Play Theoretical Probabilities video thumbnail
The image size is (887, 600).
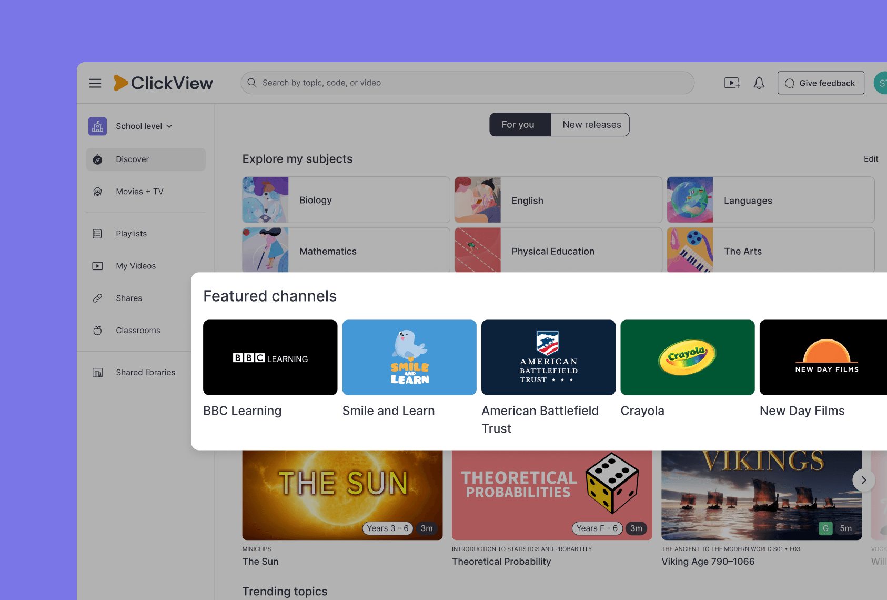(x=552, y=495)
